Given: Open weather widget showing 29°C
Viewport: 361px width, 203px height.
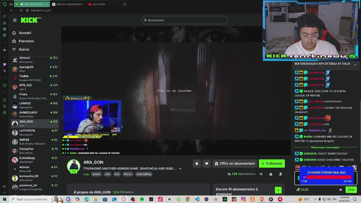Looking at the screenshot, I should tap(303, 199).
